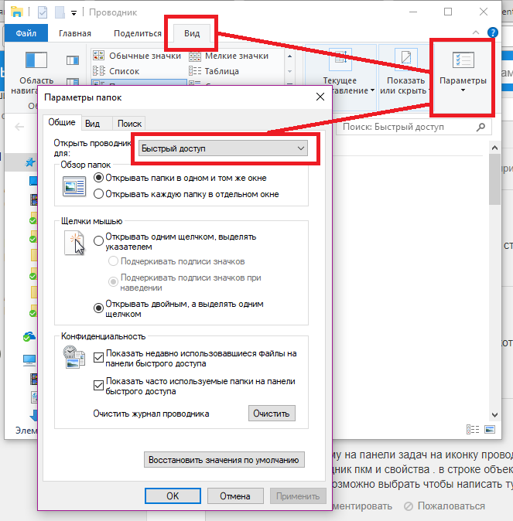Click the search magnifier in Поиск box

pos(481,127)
